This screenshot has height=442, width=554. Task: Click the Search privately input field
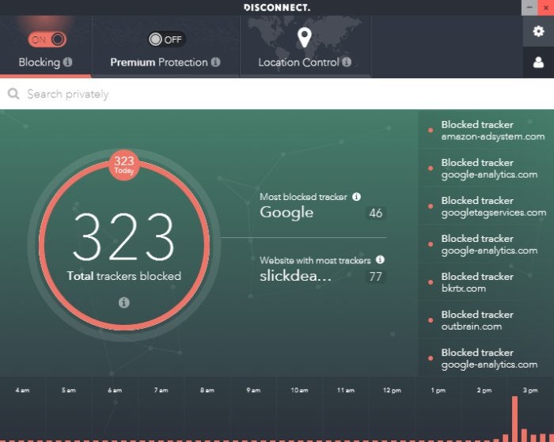(277, 94)
